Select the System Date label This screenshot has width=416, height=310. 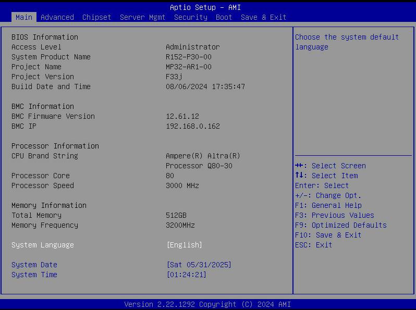point(34,265)
